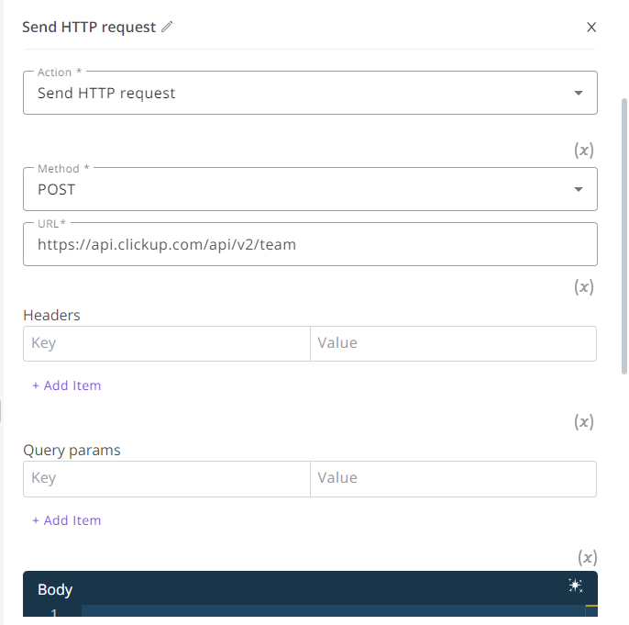629x625 pixels.
Task: Click the Body header bar
Action: [x=310, y=588]
